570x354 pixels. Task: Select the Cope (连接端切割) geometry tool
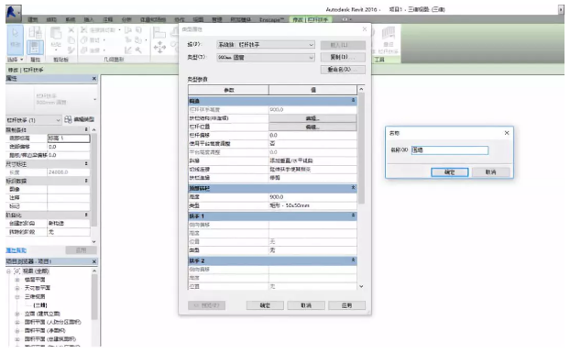(x=101, y=30)
